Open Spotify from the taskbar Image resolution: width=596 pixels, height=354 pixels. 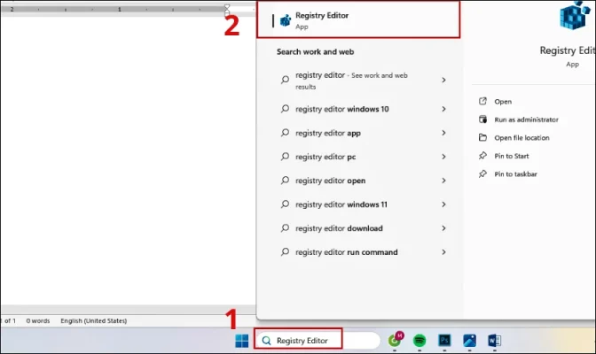click(420, 340)
